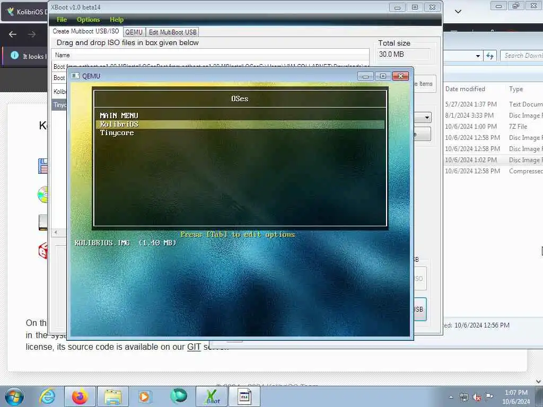
Task: Minimize the XBoot window
Action: pos(397,7)
